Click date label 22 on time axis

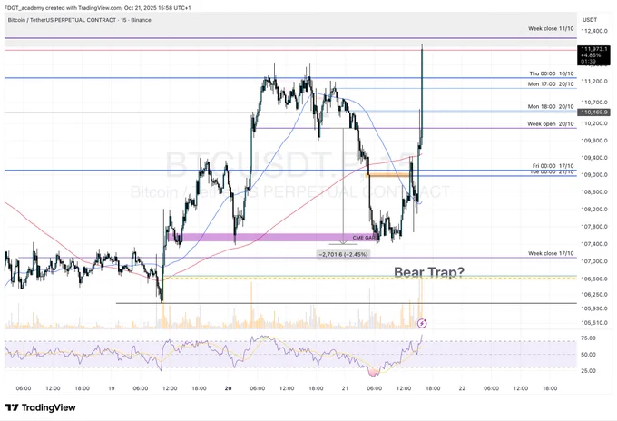pyautogui.click(x=462, y=388)
